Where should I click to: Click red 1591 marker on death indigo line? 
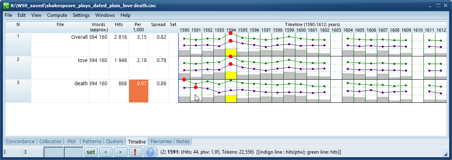click(x=196, y=87)
